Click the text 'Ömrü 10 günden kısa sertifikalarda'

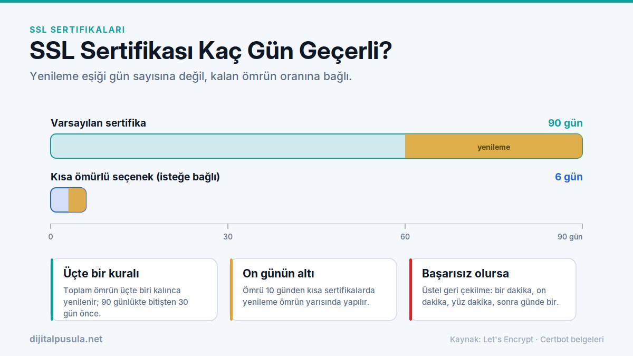click(309, 290)
